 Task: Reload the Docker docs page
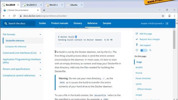tap(14, 16)
